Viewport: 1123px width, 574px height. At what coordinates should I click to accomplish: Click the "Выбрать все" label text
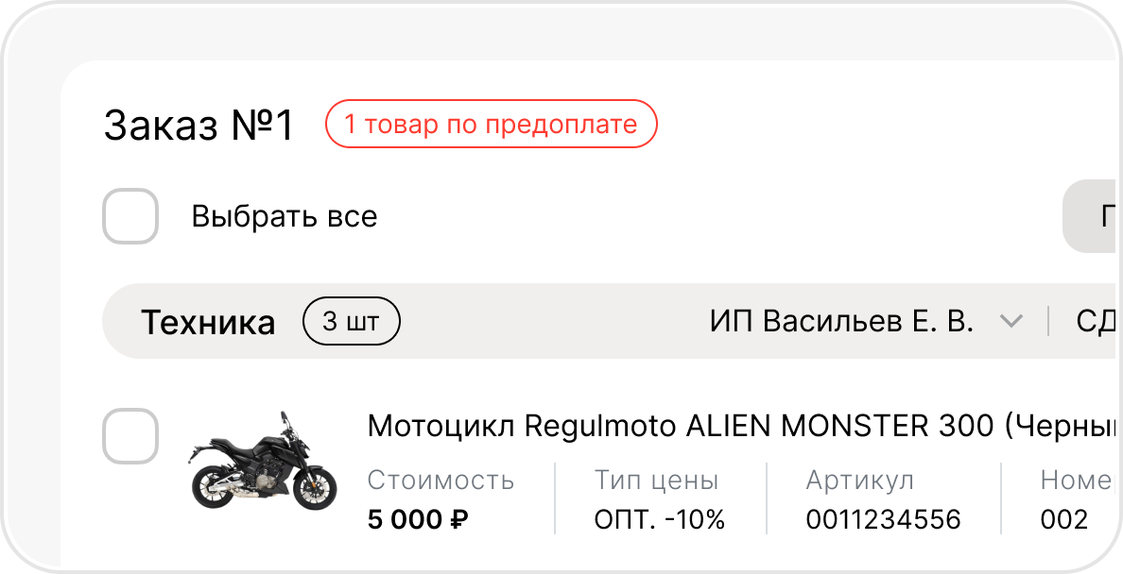[285, 217]
